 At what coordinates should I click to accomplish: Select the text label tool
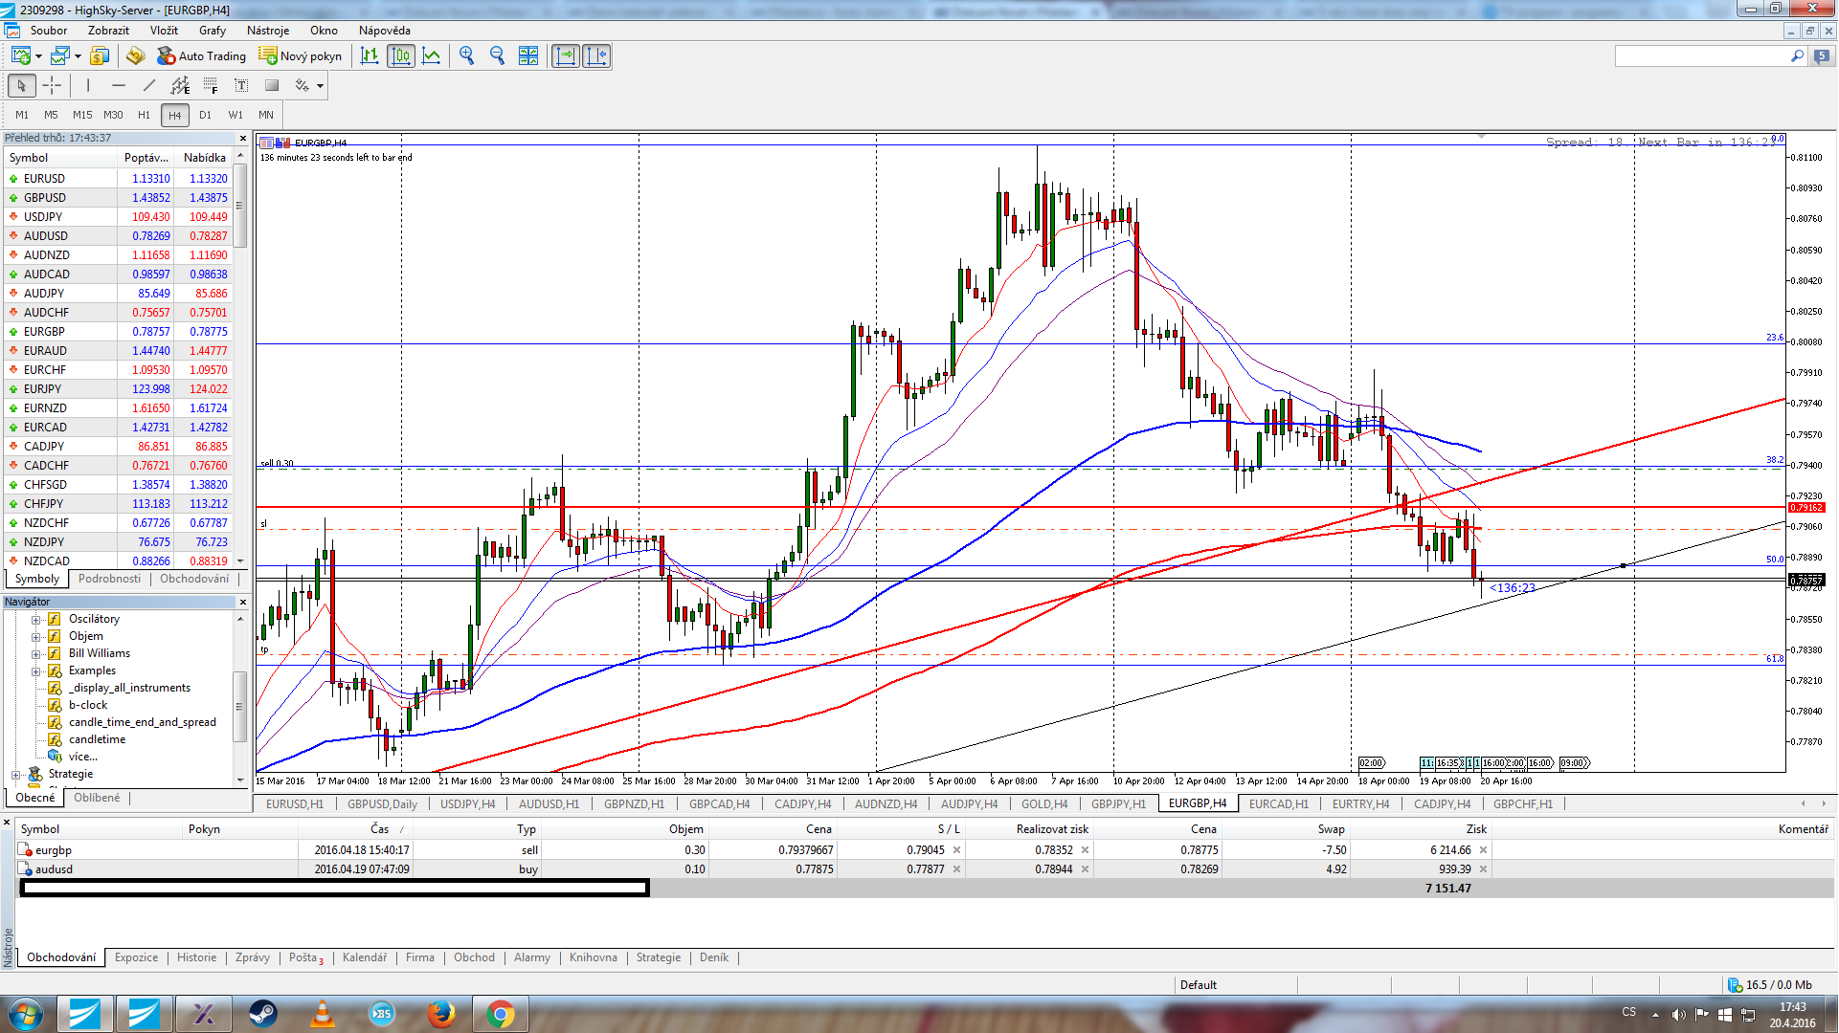[241, 86]
